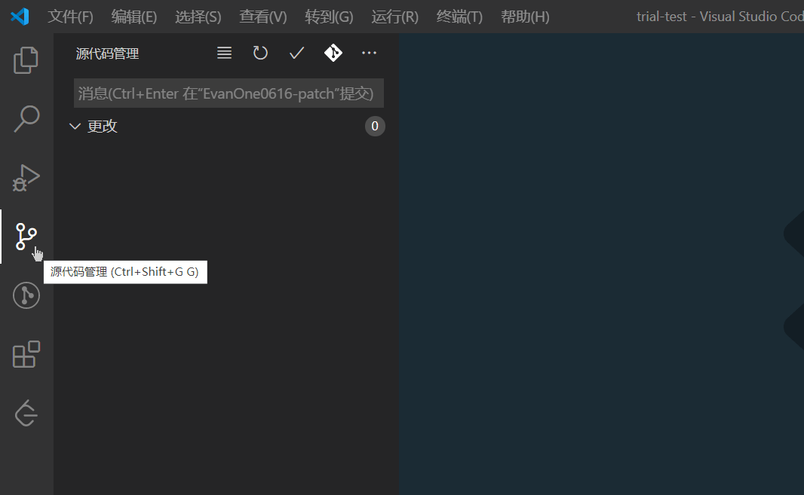The width and height of the screenshot is (804, 495).
Task: Refresh the source control repositories
Action: (x=260, y=53)
